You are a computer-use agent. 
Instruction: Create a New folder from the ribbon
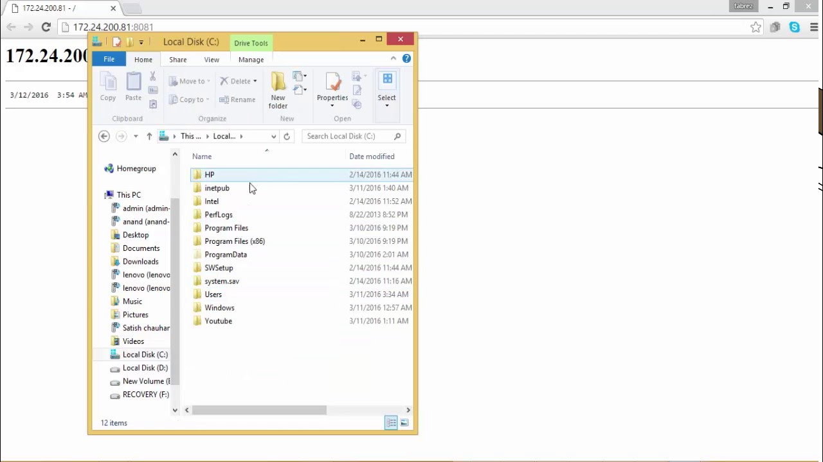pyautogui.click(x=278, y=89)
